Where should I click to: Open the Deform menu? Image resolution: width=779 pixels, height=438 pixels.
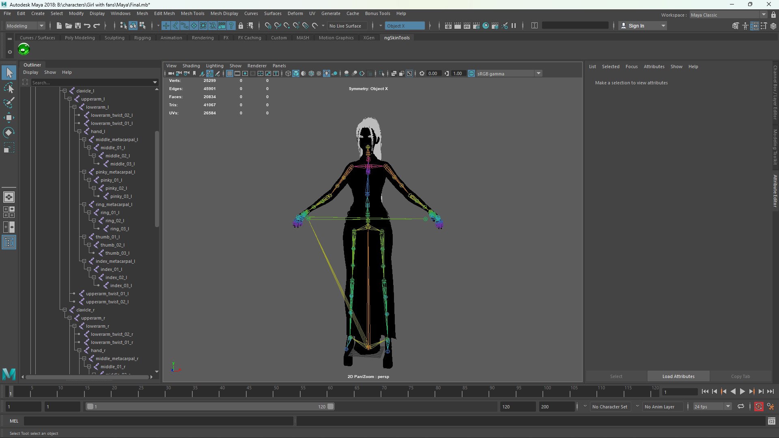[x=295, y=13]
